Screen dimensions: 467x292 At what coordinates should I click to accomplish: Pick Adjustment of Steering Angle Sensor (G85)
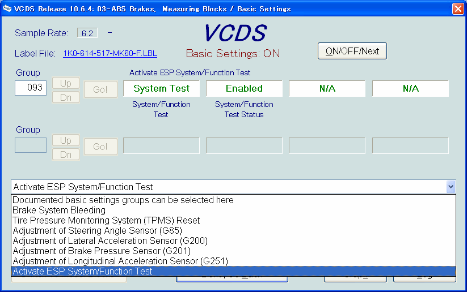tap(234, 230)
